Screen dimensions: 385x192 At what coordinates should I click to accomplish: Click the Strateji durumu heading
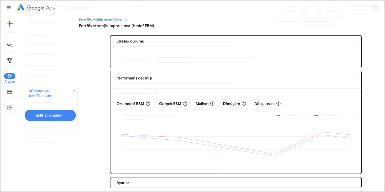point(130,41)
